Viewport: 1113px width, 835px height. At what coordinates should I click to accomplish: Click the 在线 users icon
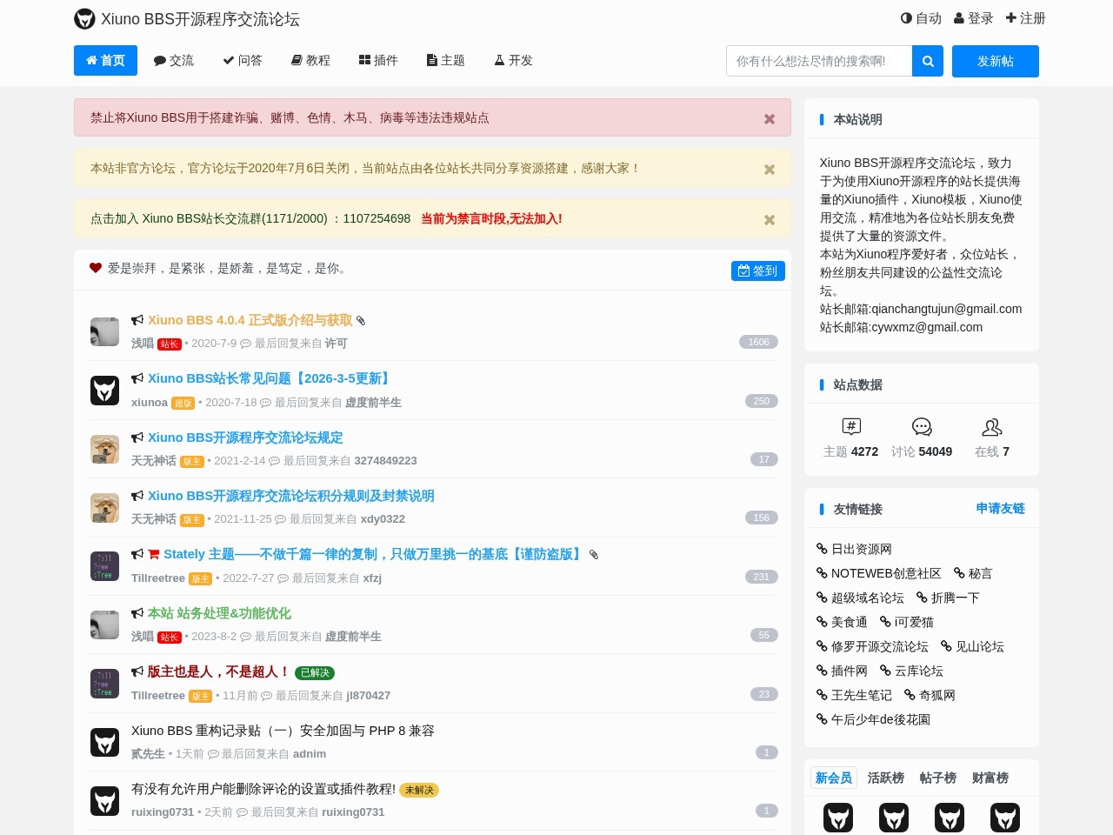[992, 426]
